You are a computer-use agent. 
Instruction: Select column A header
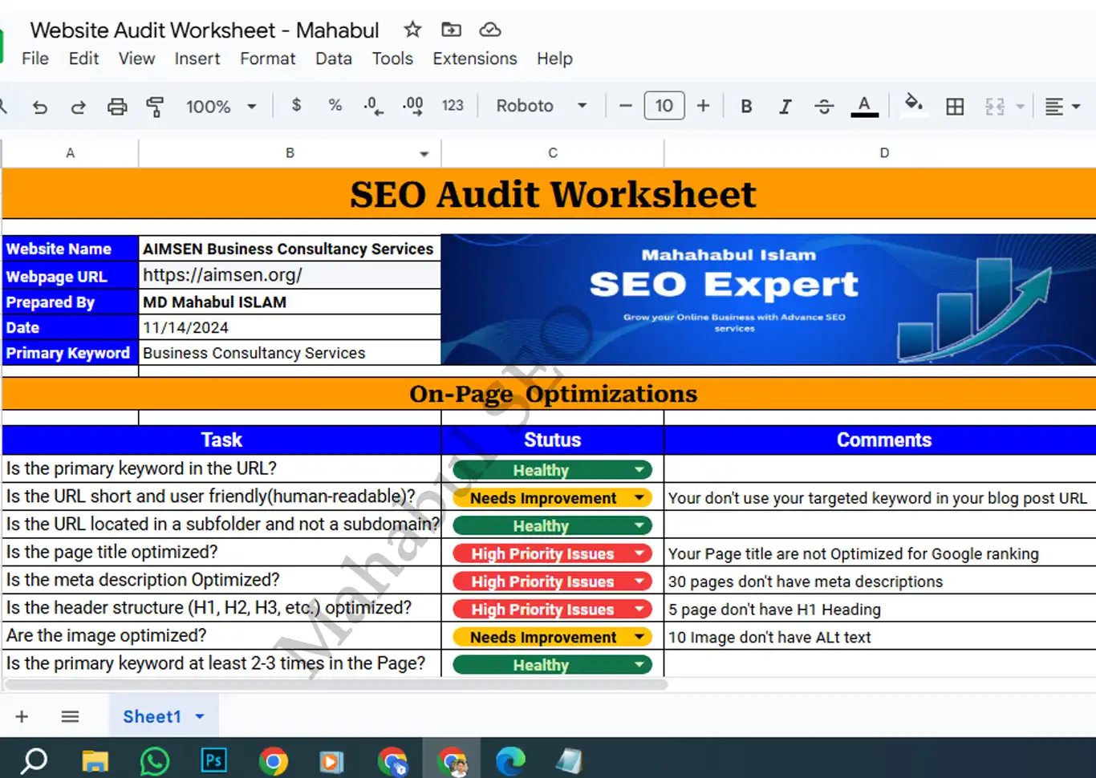(x=71, y=152)
